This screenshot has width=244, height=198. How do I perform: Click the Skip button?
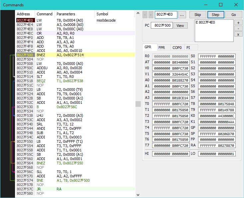(198, 15)
